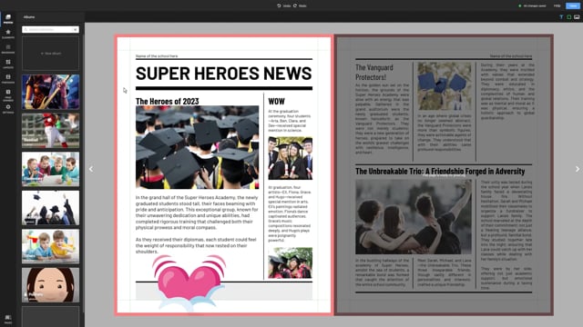Click the Help link in top bar
583x327 pixels.
click(557, 5)
